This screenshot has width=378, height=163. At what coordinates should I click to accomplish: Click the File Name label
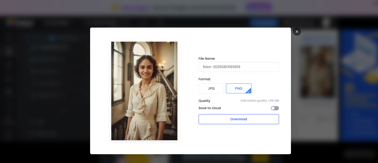pyautogui.click(x=207, y=59)
